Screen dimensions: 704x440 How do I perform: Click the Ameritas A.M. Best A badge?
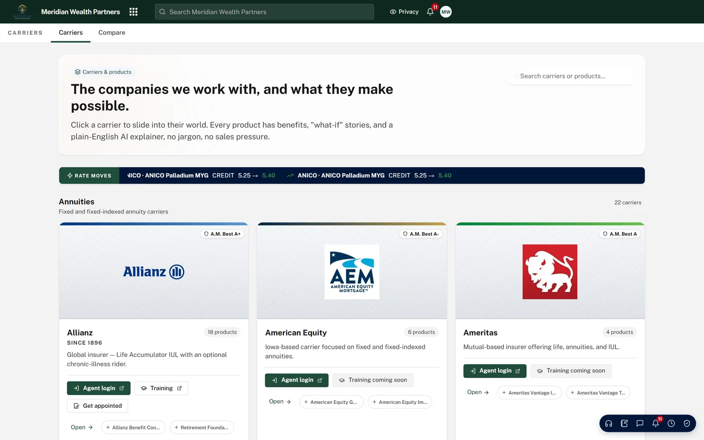click(620, 234)
